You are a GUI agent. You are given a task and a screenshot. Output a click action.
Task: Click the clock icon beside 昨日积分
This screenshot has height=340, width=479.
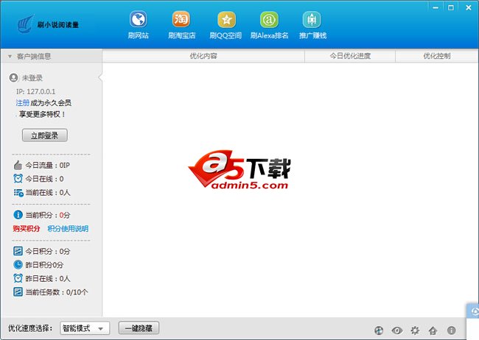pos(18,265)
